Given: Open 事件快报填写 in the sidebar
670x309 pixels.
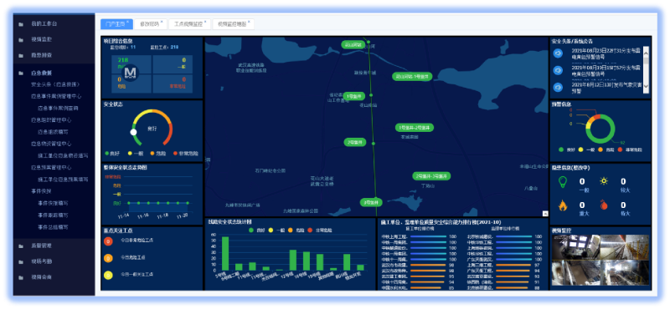Looking at the screenshot, I should click(x=54, y=203).
